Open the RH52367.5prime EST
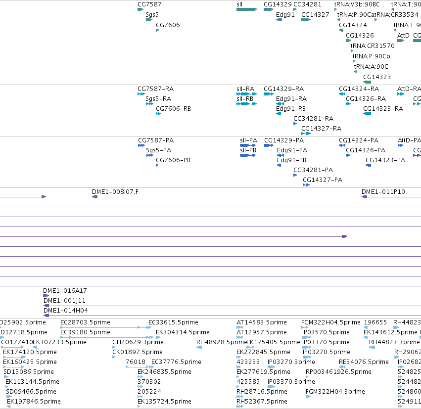This screenshot has height=409, width=421. 240,407
